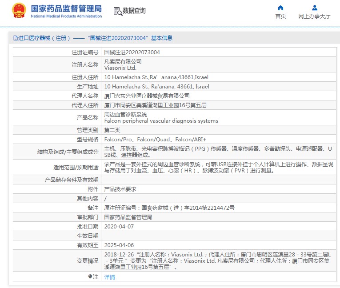Click the 国家药品监督管理局 title text

(66, 8)
